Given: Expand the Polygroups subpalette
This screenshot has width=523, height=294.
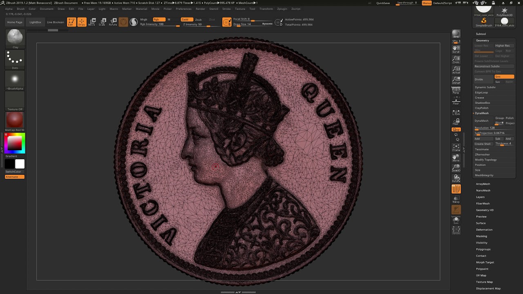Looking at the screenshot, I should click(x=483, y=249).
